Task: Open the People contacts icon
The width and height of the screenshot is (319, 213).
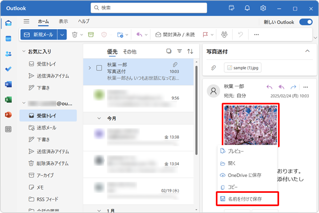Action: (9, 54)
